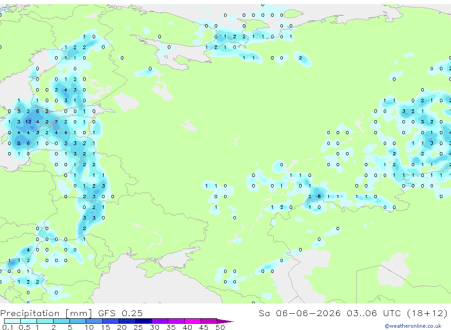Click the legend scale label '20'

[x=122, y=327]
